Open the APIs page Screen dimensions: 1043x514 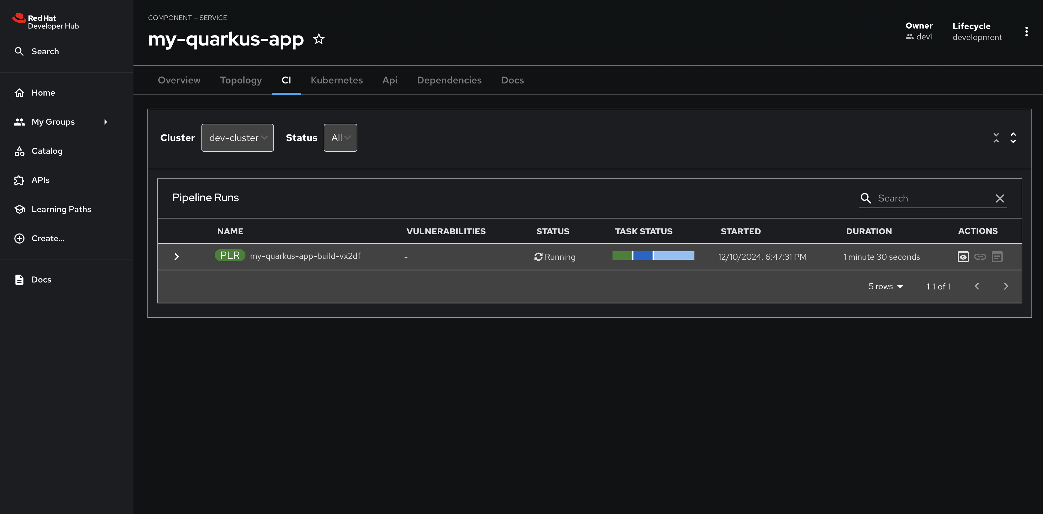pos(32,180)
